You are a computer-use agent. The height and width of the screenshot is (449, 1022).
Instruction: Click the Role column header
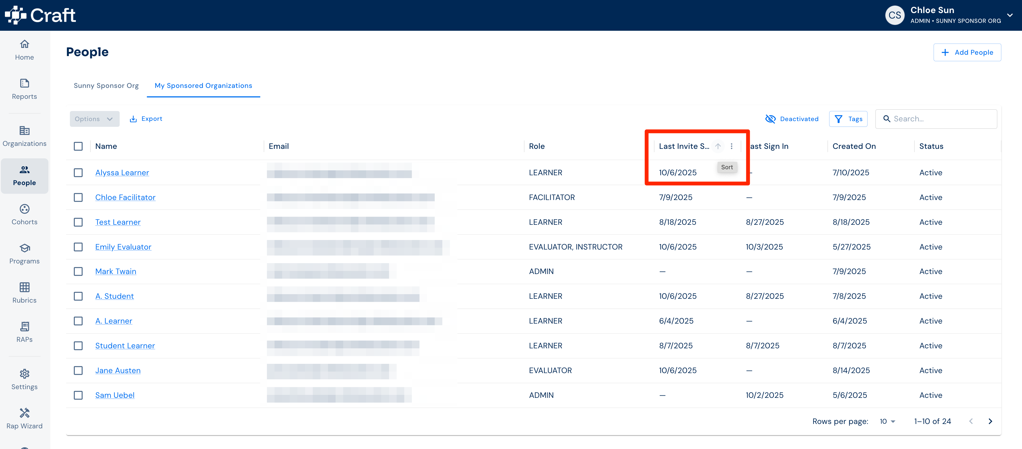coord(536,146)
